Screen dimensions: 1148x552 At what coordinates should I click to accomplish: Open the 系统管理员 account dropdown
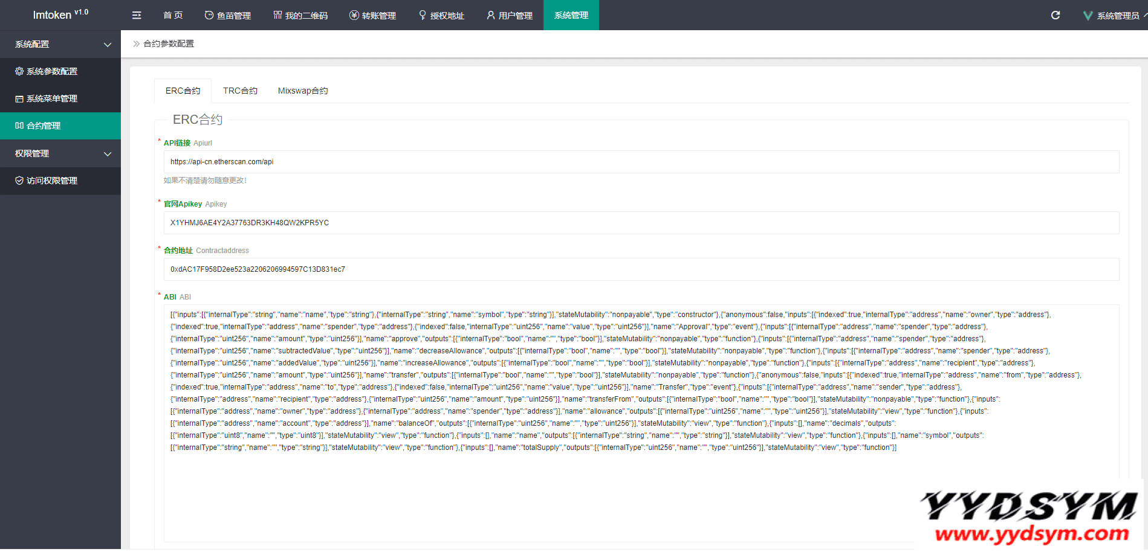(x=1118, y=16)
